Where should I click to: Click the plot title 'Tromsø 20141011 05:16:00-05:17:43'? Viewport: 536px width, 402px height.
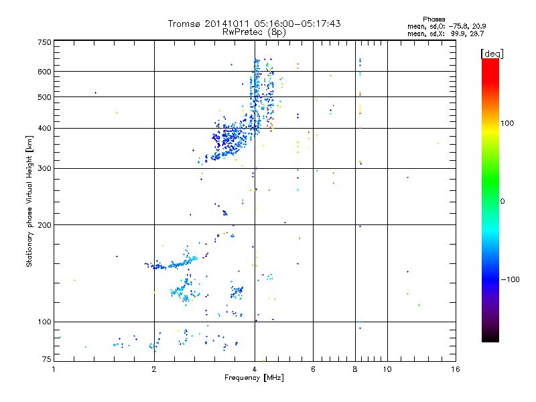tap(254, 23)
